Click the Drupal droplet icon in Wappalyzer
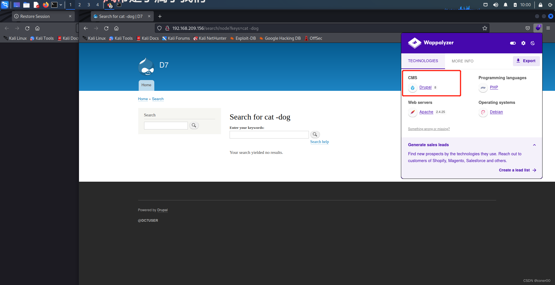This screenshot has height=285, width=555. (412, 88)
